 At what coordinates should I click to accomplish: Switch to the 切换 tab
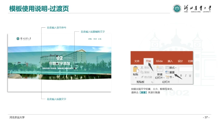(x=190, y=61)
